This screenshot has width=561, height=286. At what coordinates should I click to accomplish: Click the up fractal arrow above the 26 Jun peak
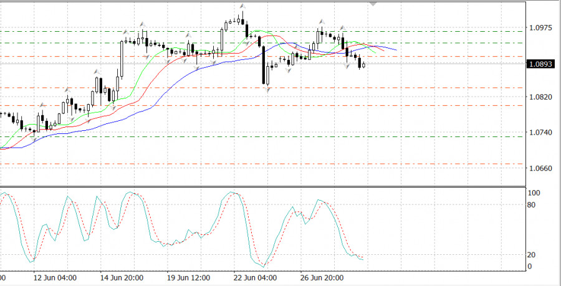coord(322,21)
